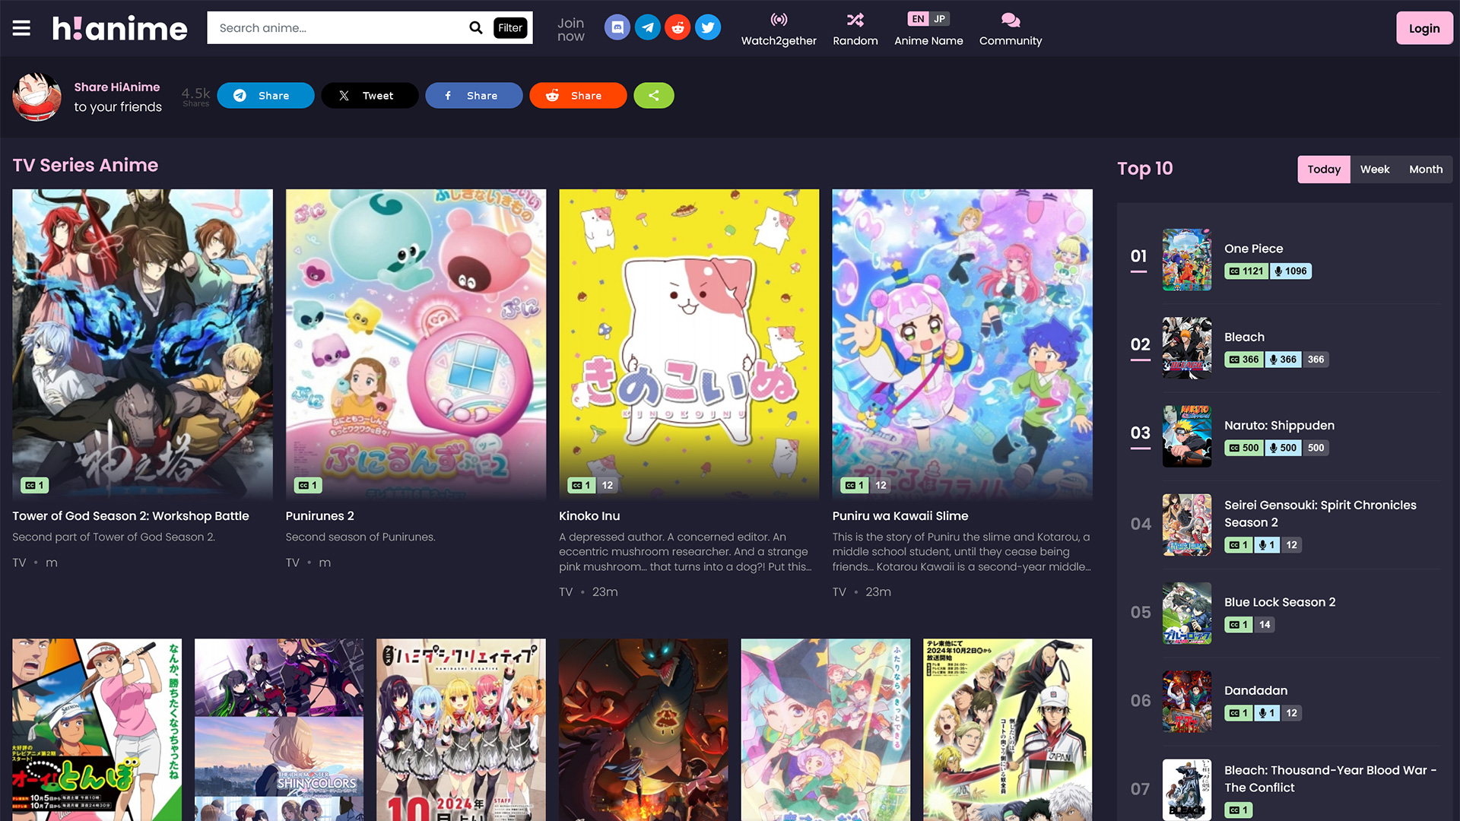
Task: Click the green generic share icon
Action: (x=654, y=96)
